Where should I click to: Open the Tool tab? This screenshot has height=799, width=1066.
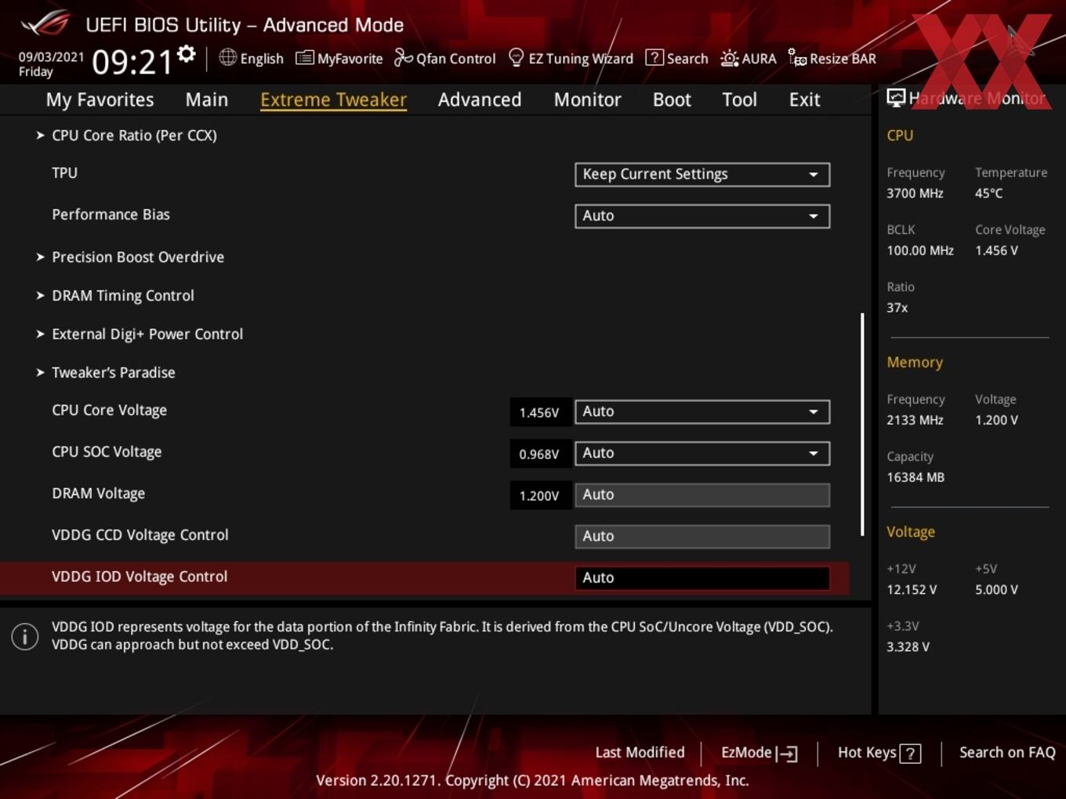[x=739, y=99]
